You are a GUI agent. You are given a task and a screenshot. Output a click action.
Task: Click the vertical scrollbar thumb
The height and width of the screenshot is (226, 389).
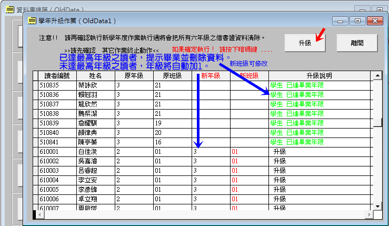(x=377, y=122)
